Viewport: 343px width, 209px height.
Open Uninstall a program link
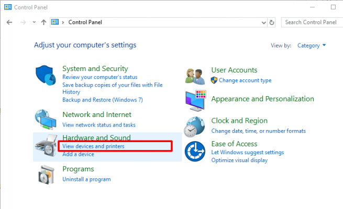(x=86, y=179)
